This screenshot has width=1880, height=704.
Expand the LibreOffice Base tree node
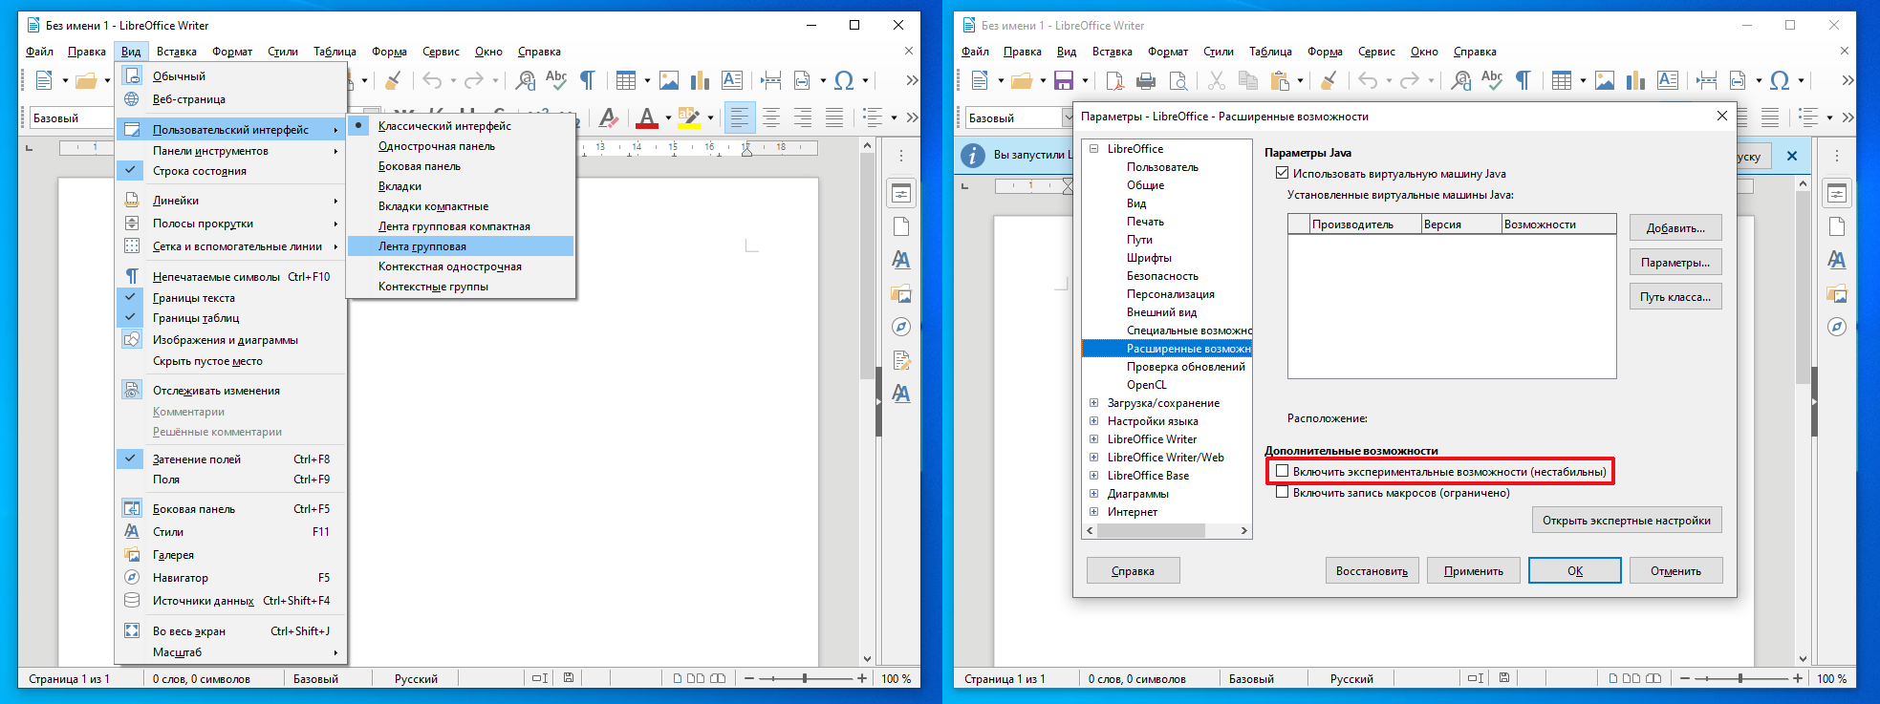click(1094, 476)
